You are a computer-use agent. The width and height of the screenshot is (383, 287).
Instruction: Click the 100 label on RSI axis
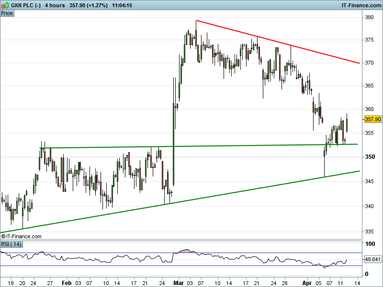[x=370, y=243]
